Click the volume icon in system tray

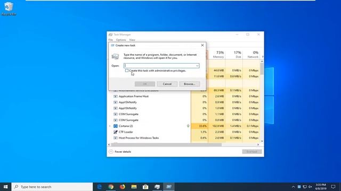(x=310, y=187)
